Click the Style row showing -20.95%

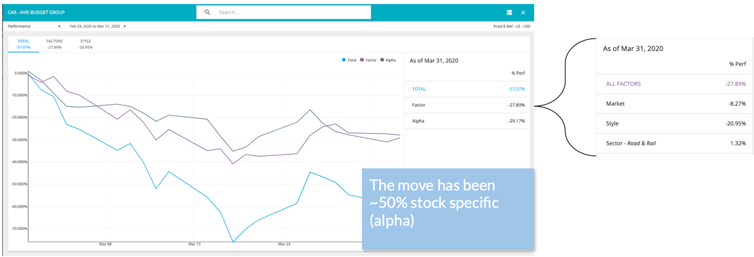pos(675,123)
